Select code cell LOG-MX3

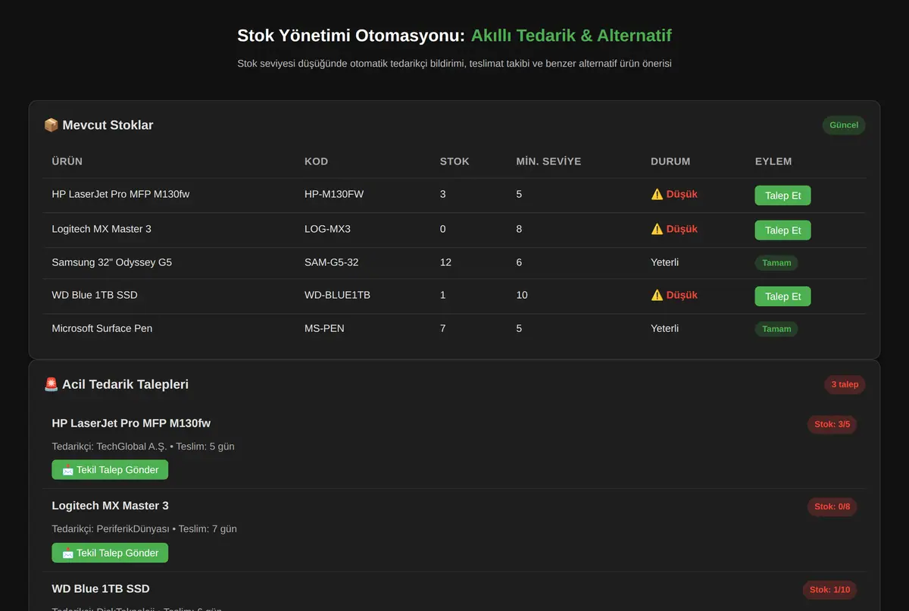(327, 229)
